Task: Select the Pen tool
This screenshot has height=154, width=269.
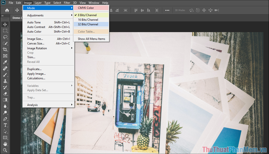Action: click(x=5, y=119)
